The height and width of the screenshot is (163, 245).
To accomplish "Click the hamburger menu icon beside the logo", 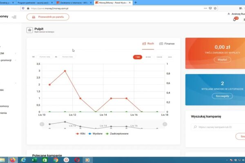I will [x=14, y=17].
